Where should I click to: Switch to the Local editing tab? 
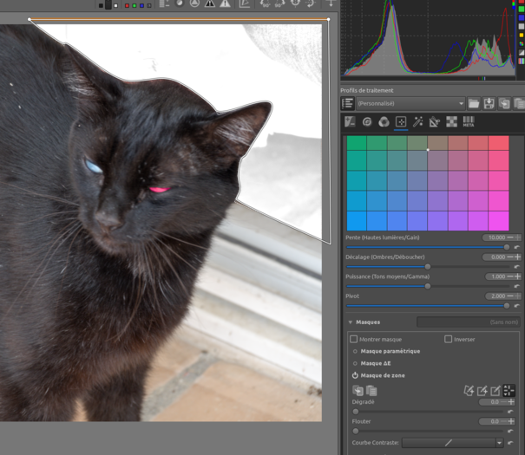pos(401,122)
